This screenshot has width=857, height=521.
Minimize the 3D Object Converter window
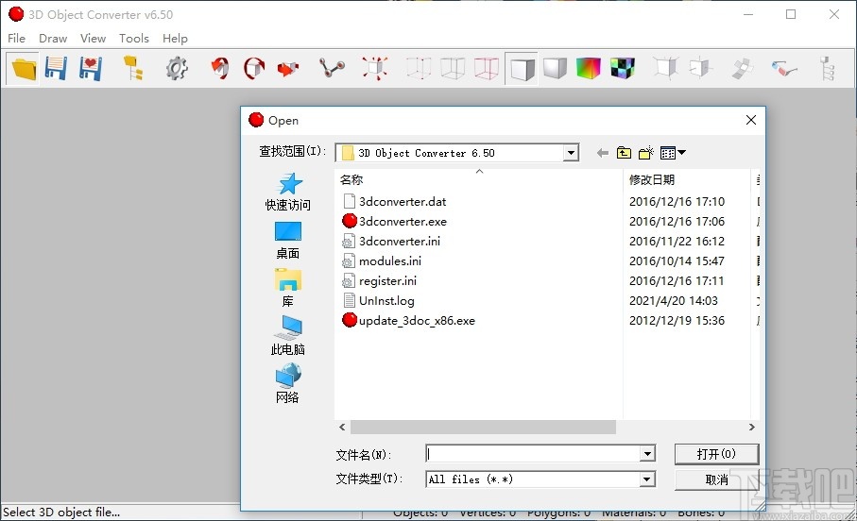[748, 14]
